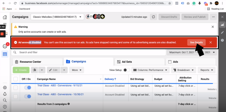The image size is (226, 112).
Task: Click the info icon beside Results from 2 campaigns
Action: pyautogui.click(x=69, y=104)
